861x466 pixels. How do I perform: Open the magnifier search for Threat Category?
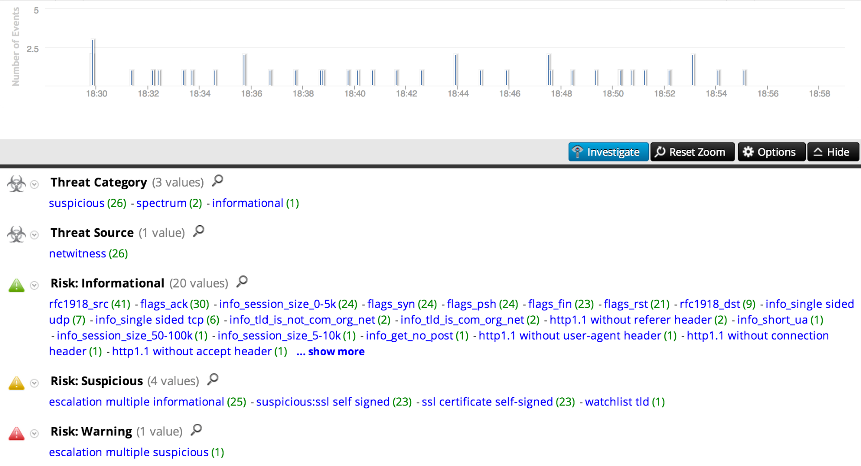click(217, 180)
